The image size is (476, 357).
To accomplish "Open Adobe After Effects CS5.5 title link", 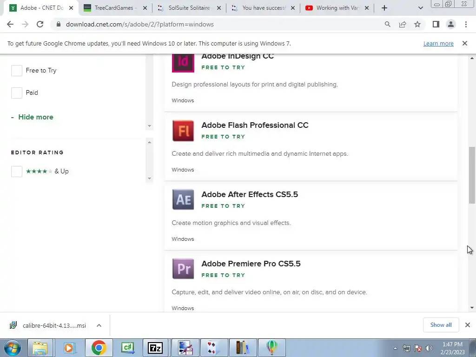I will 250,194.
